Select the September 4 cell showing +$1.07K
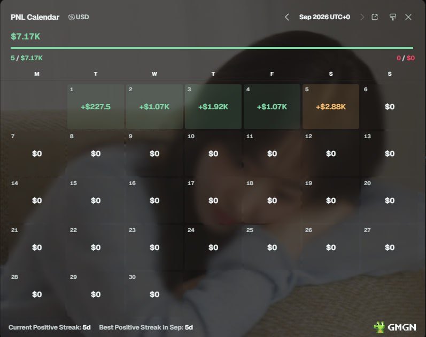The image size is (426, 337). tap(272, 107)
